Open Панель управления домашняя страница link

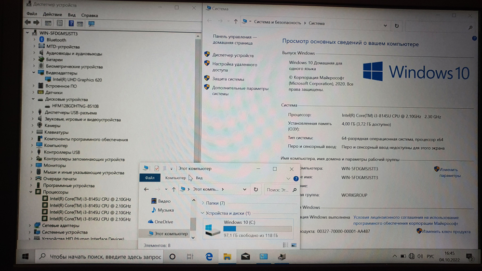(x=234, y=39)
